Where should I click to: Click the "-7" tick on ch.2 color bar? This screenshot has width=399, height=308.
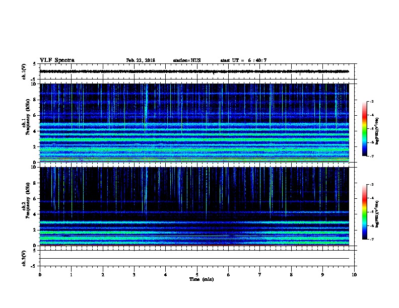click(371, 240)
